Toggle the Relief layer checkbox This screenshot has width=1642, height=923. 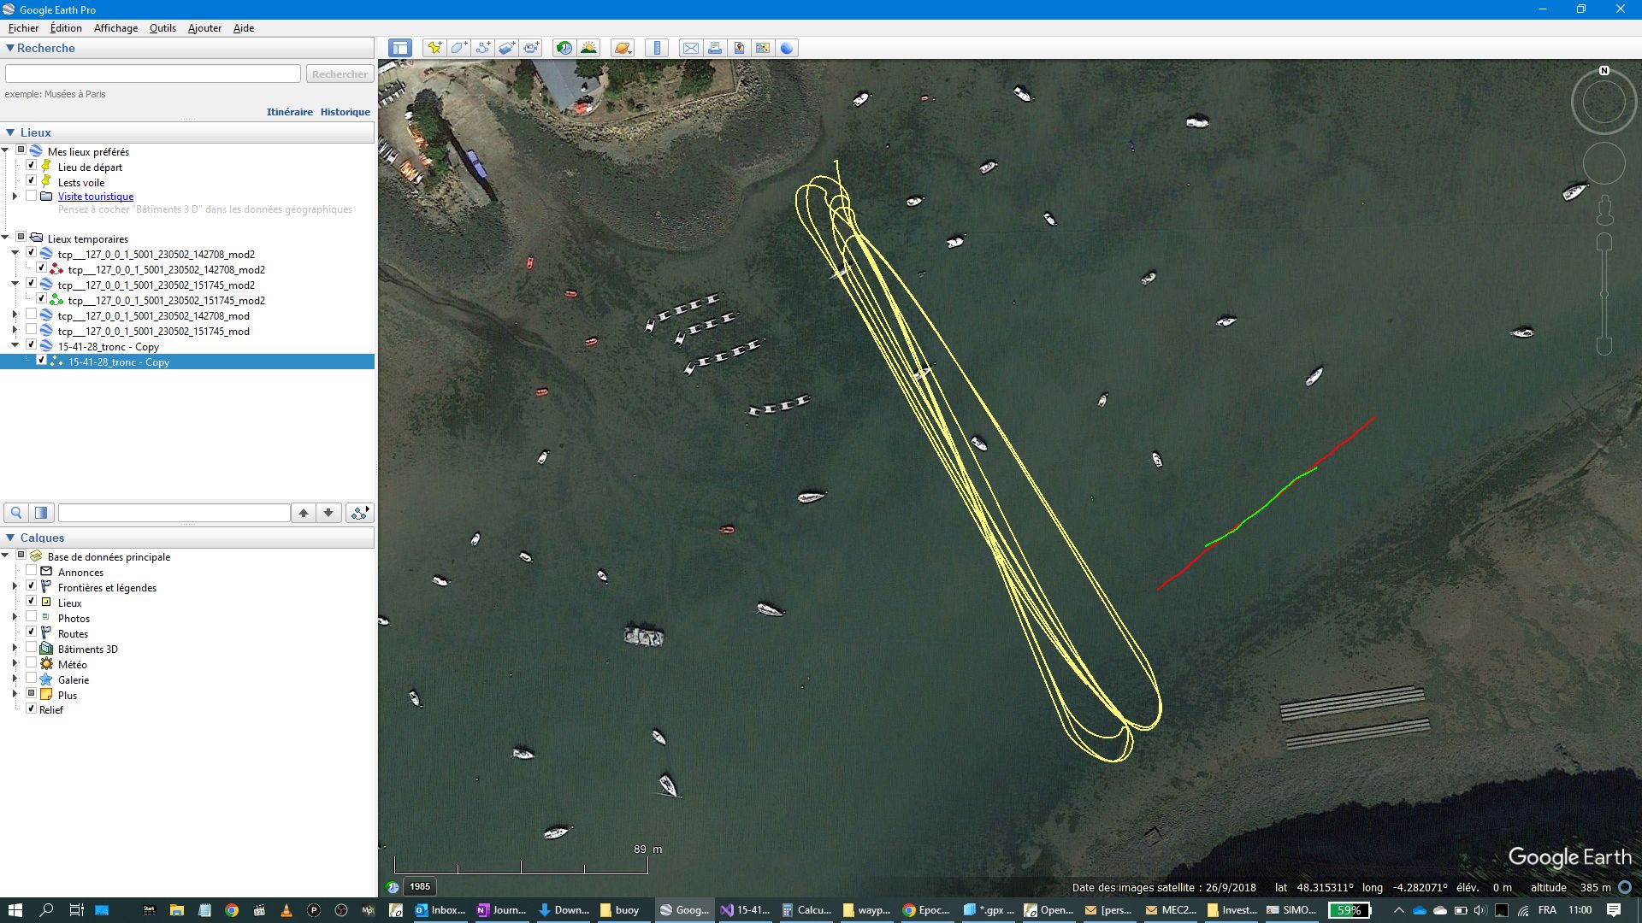32,708
